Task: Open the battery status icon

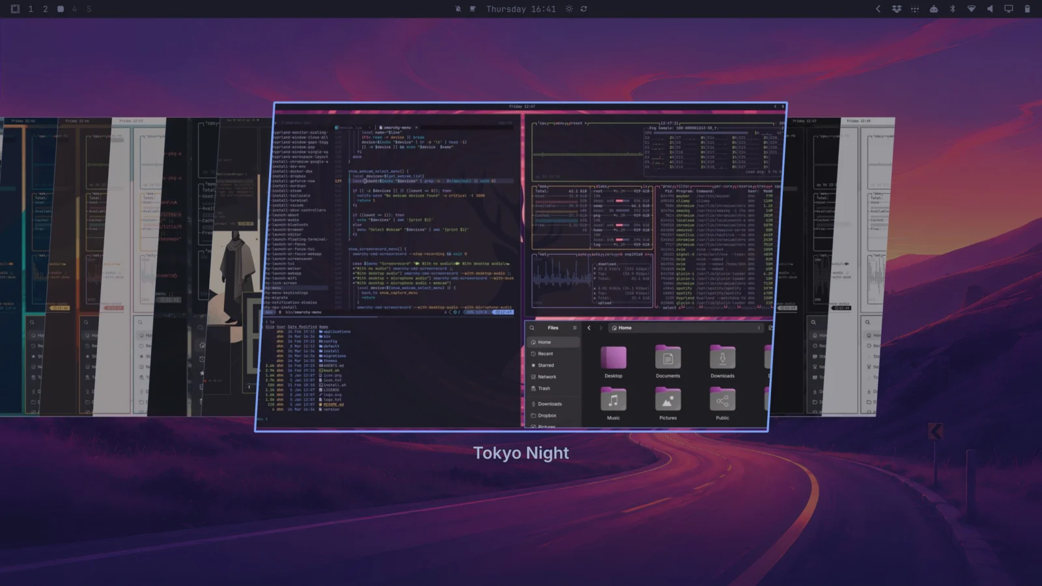Action: (1027, 9)
